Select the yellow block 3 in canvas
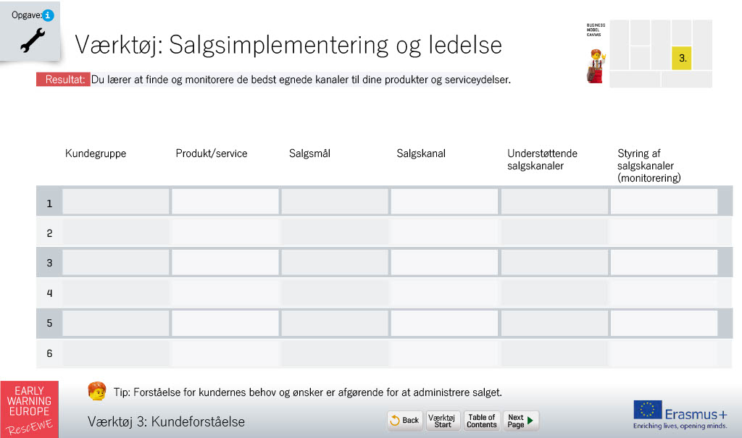Image resolution: width=742 pixels, height=438 pixels. click(681, 58)
